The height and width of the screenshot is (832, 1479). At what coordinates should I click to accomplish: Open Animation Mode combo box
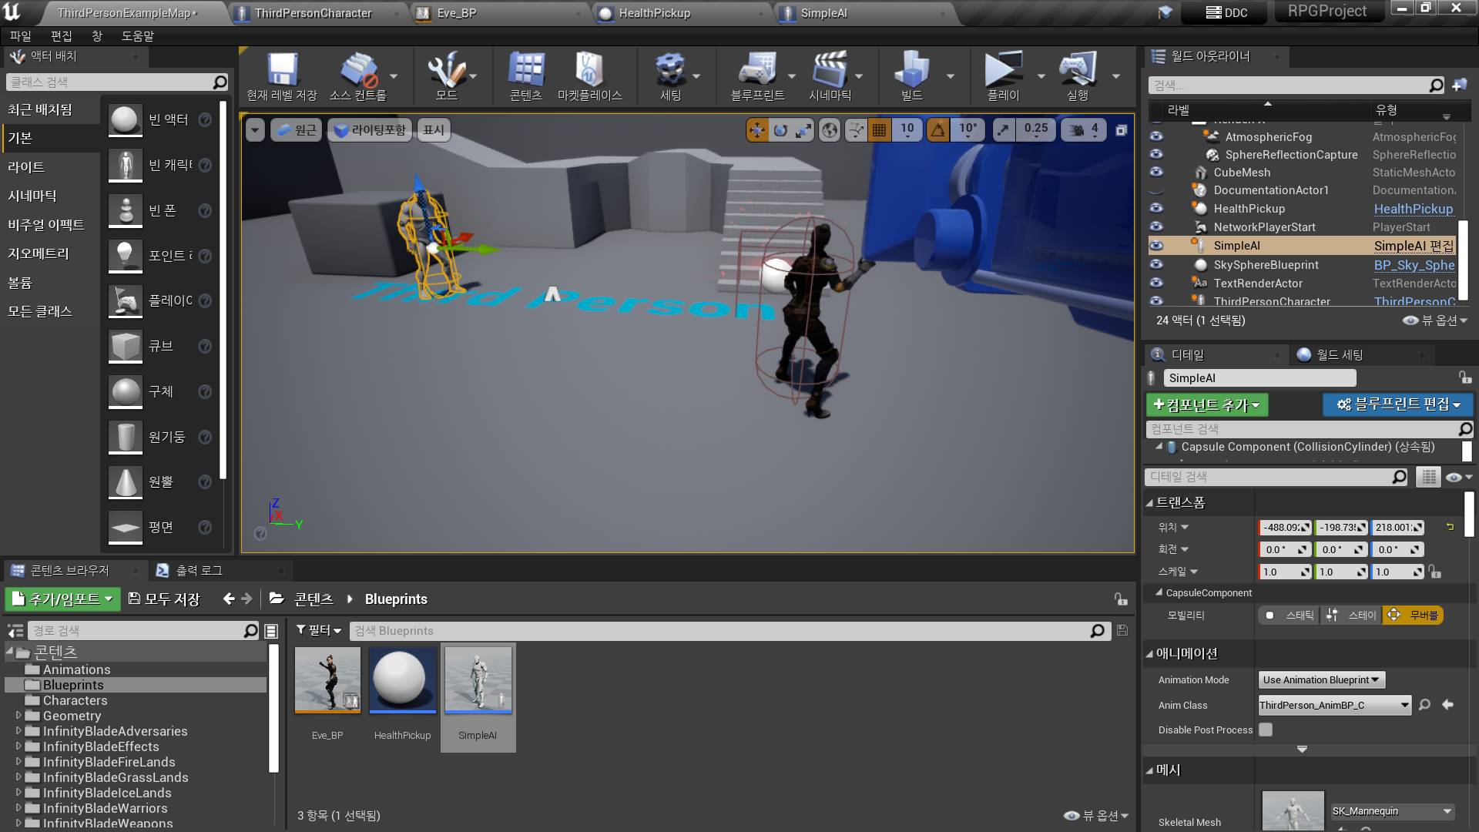click(1321, 679)
